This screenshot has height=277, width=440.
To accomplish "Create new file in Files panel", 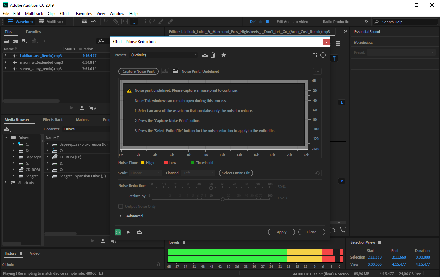I will 25,41.
